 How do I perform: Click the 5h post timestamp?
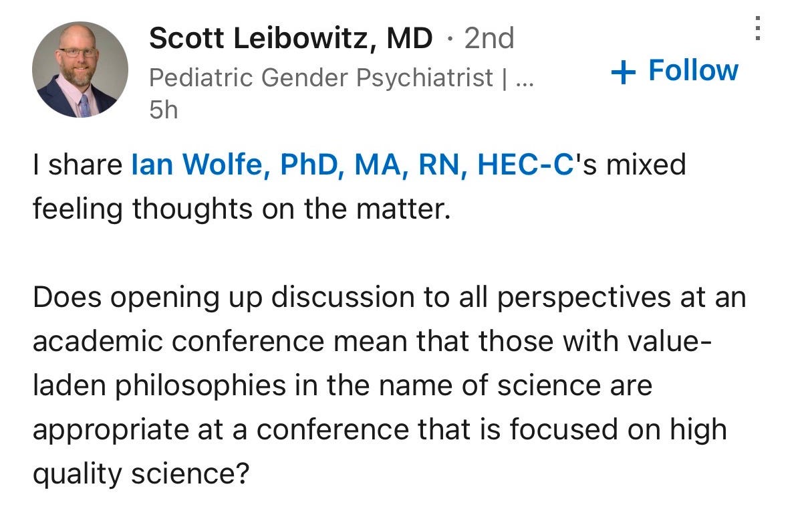coord(164,110)
